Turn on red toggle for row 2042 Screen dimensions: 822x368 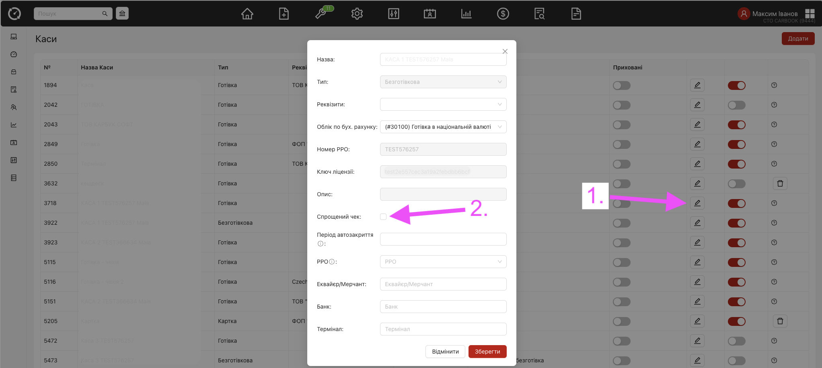pyautogui.click(x=736, y=105)
